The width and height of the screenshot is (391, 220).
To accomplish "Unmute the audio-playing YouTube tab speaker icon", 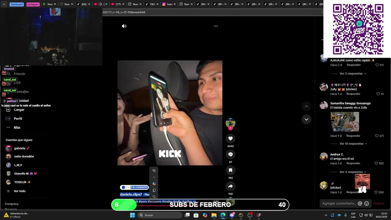I will (100, 4).
